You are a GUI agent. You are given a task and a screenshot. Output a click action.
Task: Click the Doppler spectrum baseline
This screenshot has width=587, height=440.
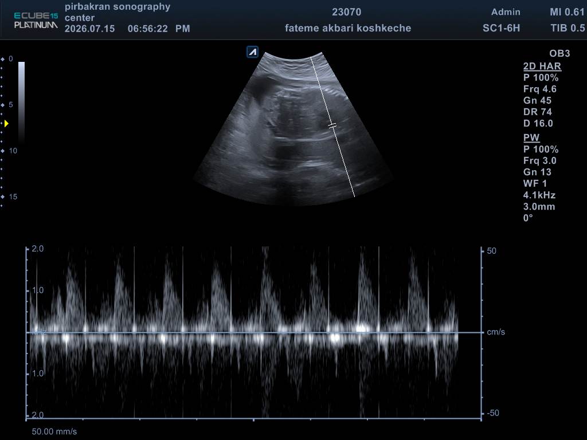coord(255,332)
